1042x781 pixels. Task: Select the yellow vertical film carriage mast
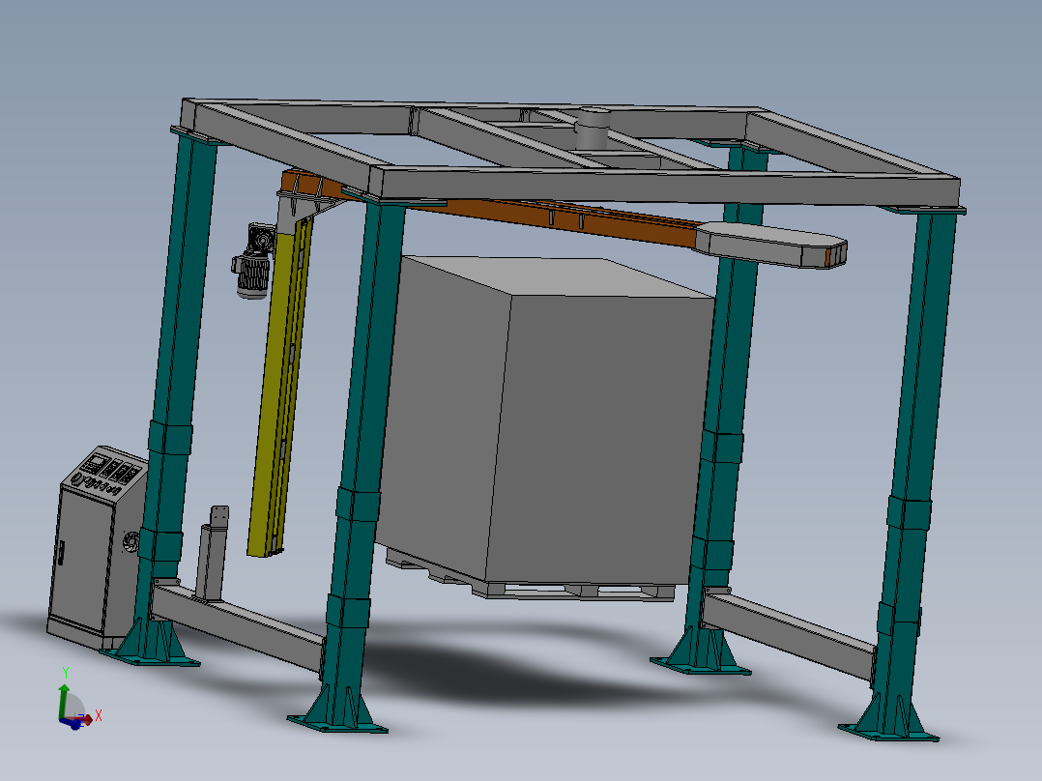point(279,389)
